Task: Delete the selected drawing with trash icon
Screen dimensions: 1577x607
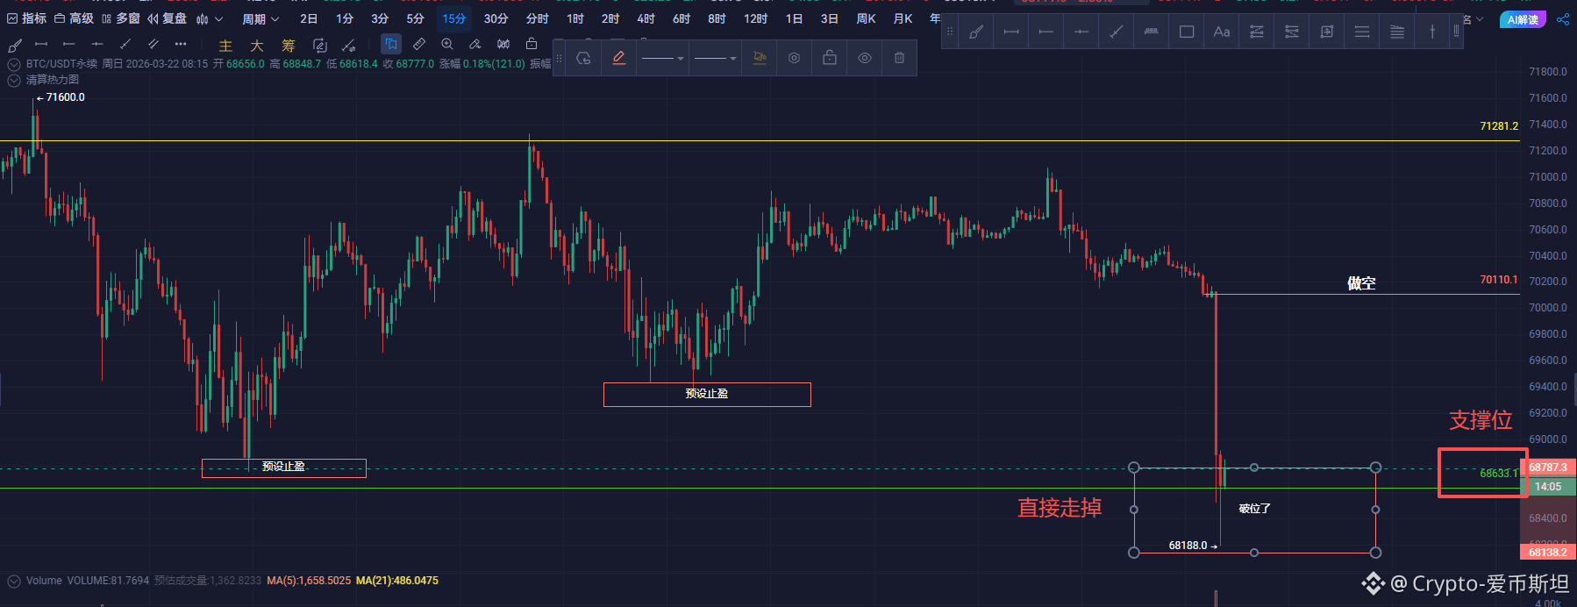Action: [899, 58]
